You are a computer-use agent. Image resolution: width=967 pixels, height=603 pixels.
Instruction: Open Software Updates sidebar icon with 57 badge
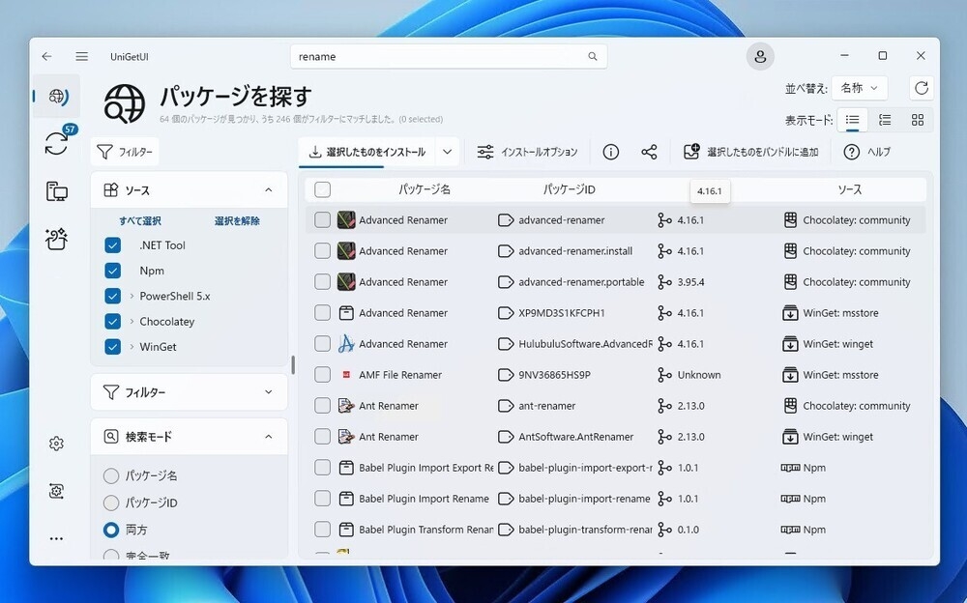pyautogui.click(x=56, y=142)
